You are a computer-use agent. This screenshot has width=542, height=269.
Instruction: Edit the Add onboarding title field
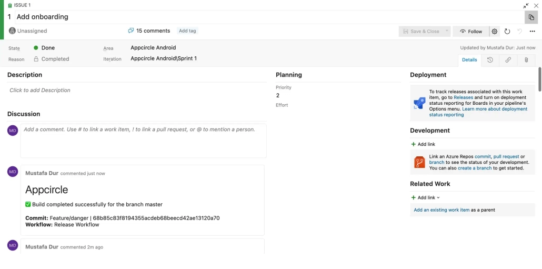tap(269, 17)
